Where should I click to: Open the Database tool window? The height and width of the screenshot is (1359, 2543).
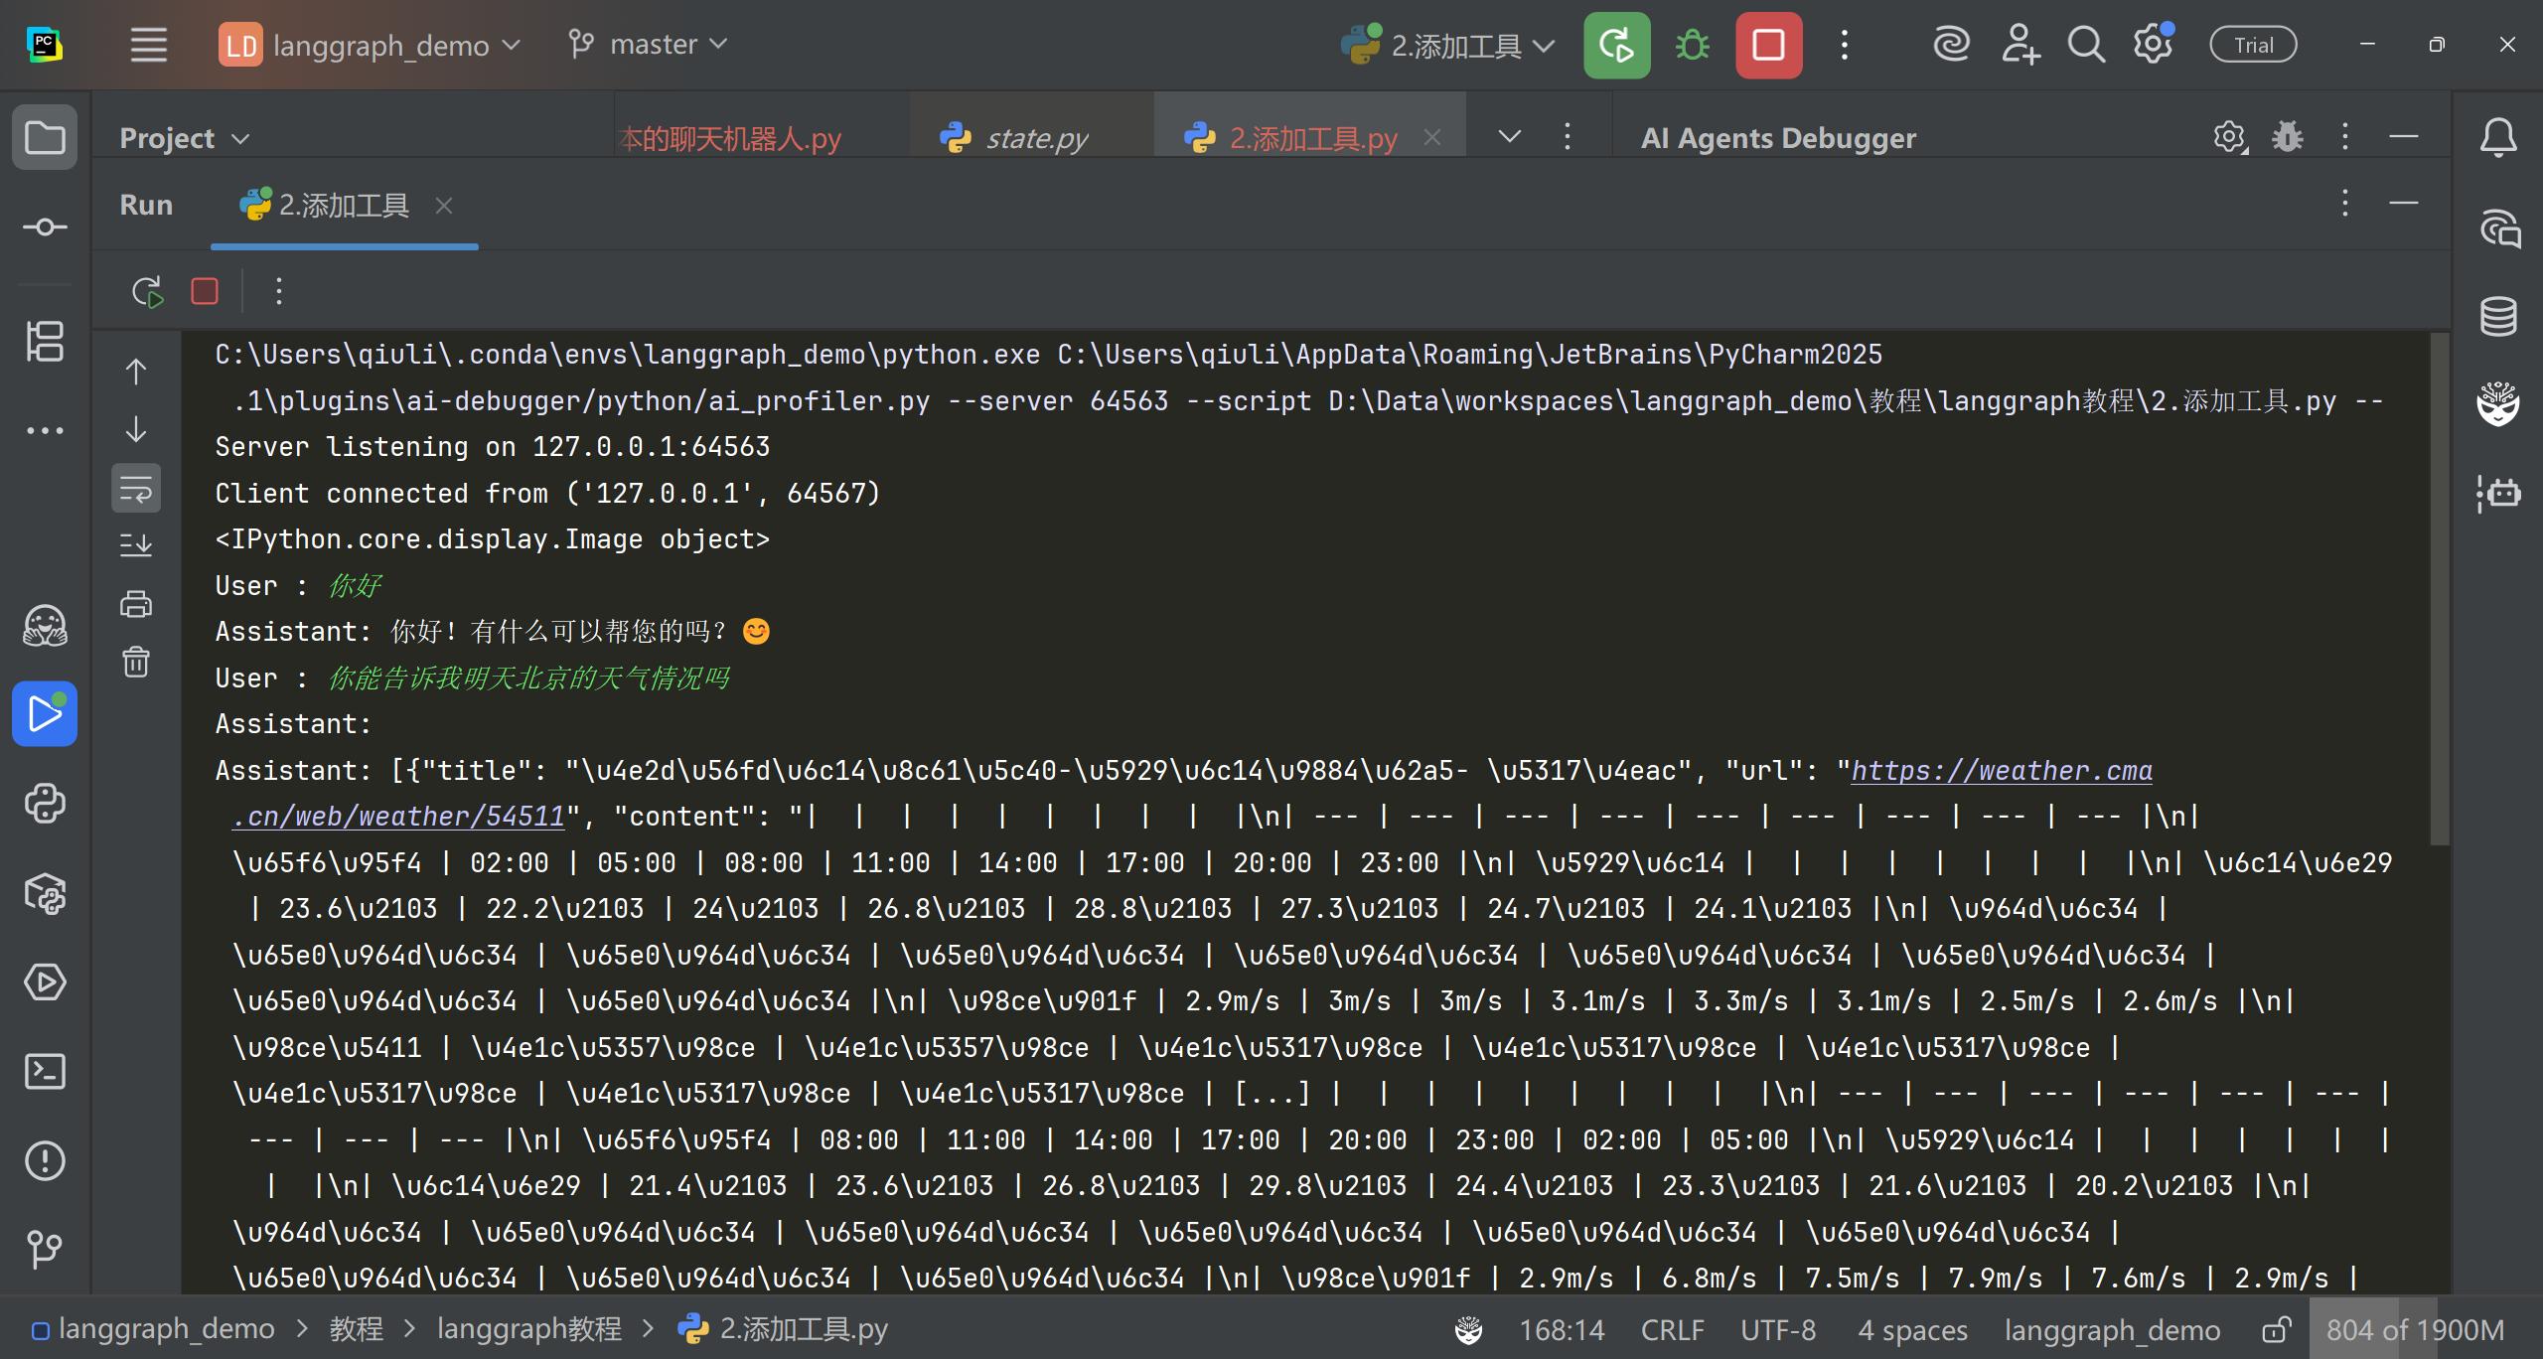(2497, 317)
